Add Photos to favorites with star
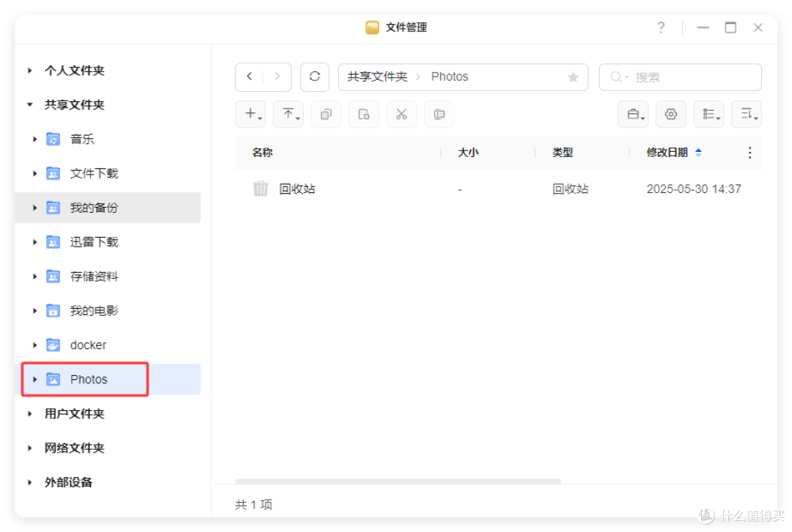This screenshot has height=532, width=792. 573,77
